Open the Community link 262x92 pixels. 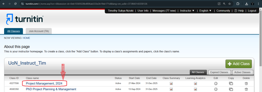pyautogui.click(x=223, y=11)
